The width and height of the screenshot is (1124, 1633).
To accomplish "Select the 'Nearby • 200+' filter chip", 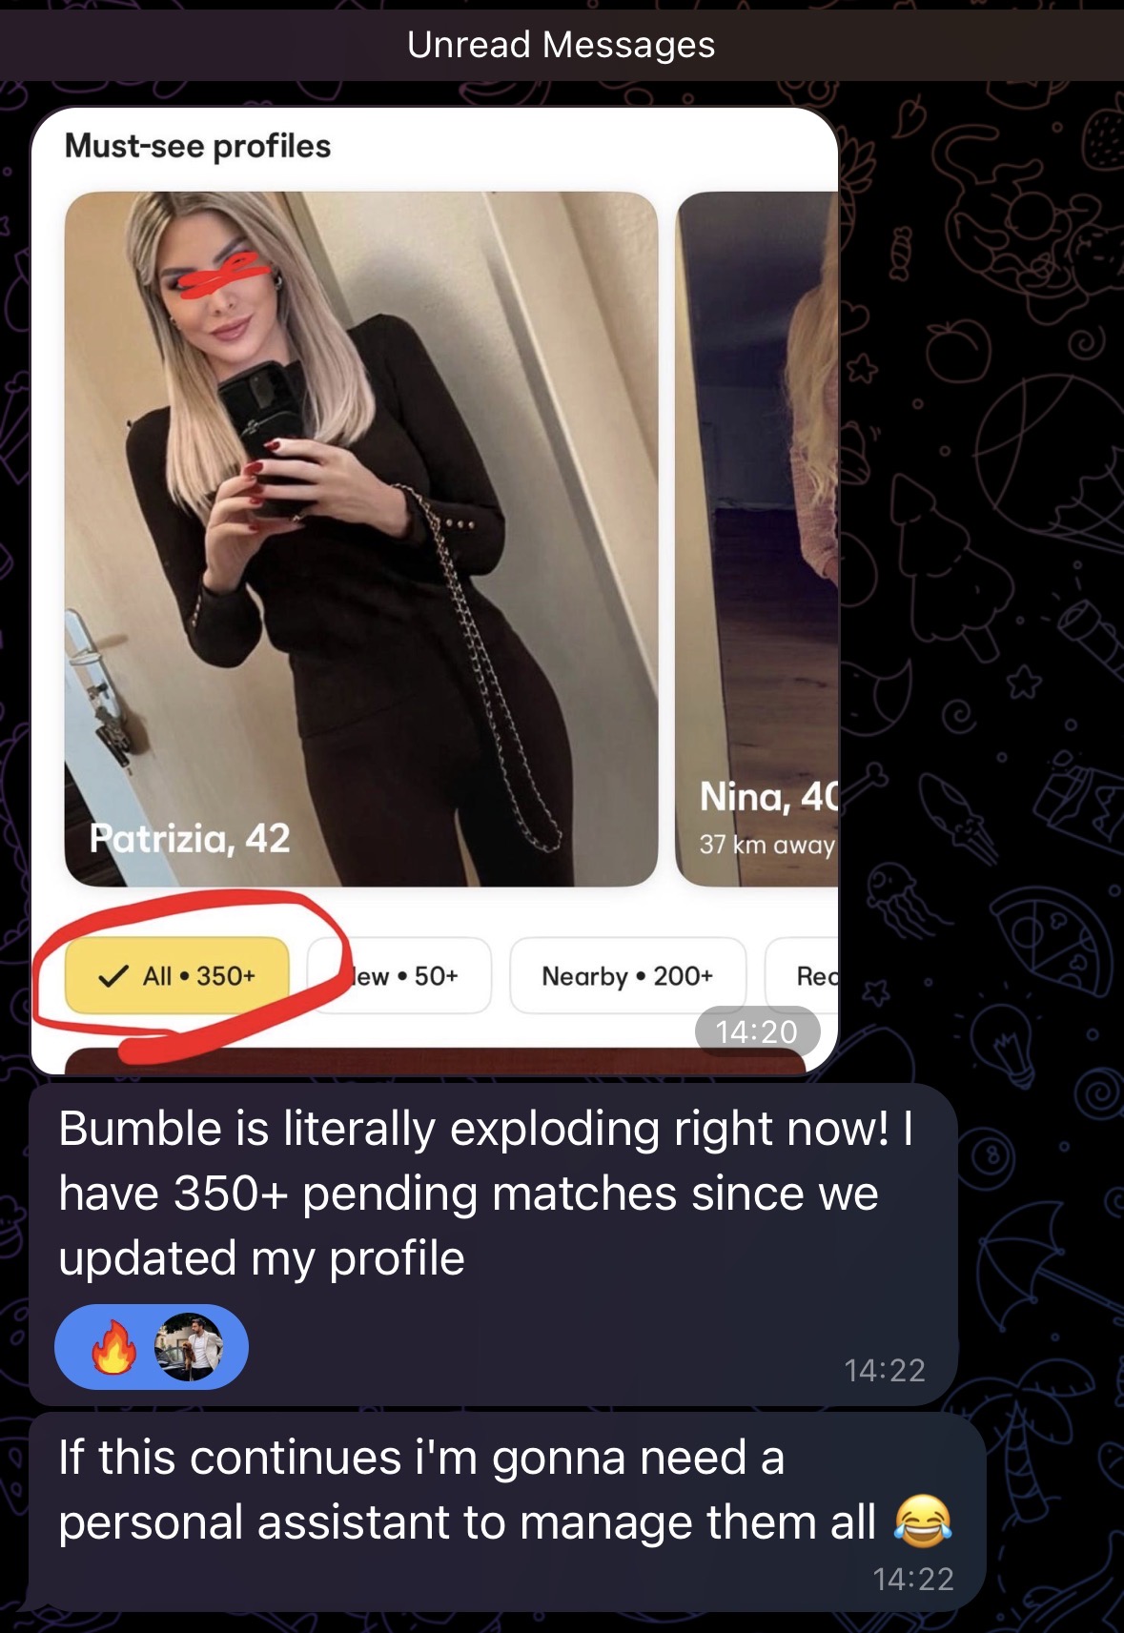I will coord(627,975).
